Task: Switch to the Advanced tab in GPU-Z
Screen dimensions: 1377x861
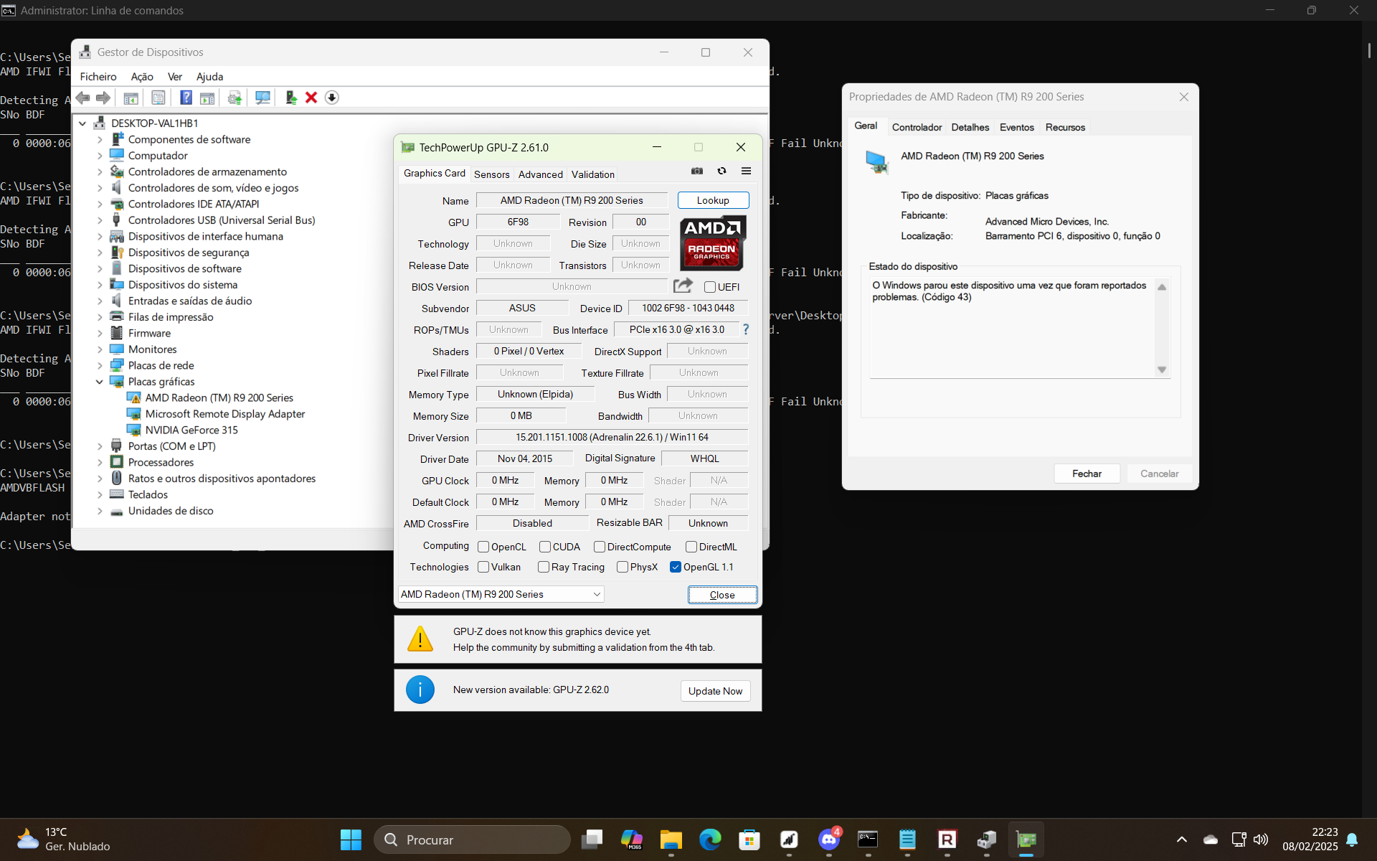Action: pyautogui.click(x=541, y=174)
